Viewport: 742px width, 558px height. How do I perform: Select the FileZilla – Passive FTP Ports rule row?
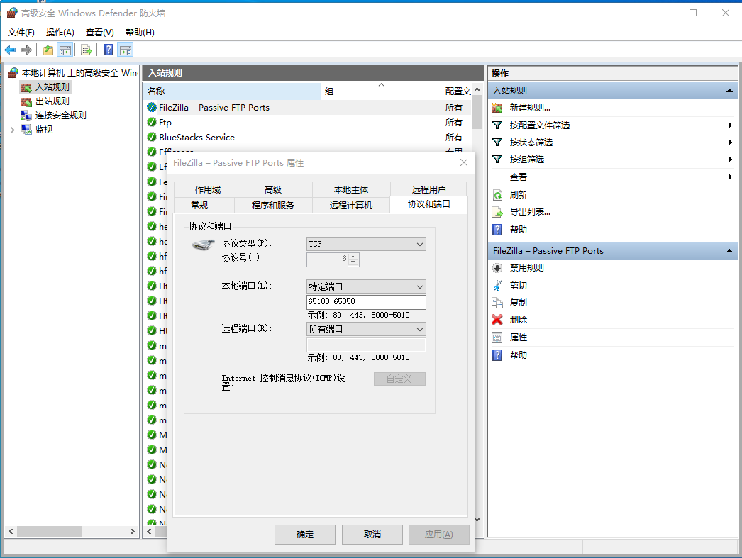pyautogui.click(x=307, y=108)
